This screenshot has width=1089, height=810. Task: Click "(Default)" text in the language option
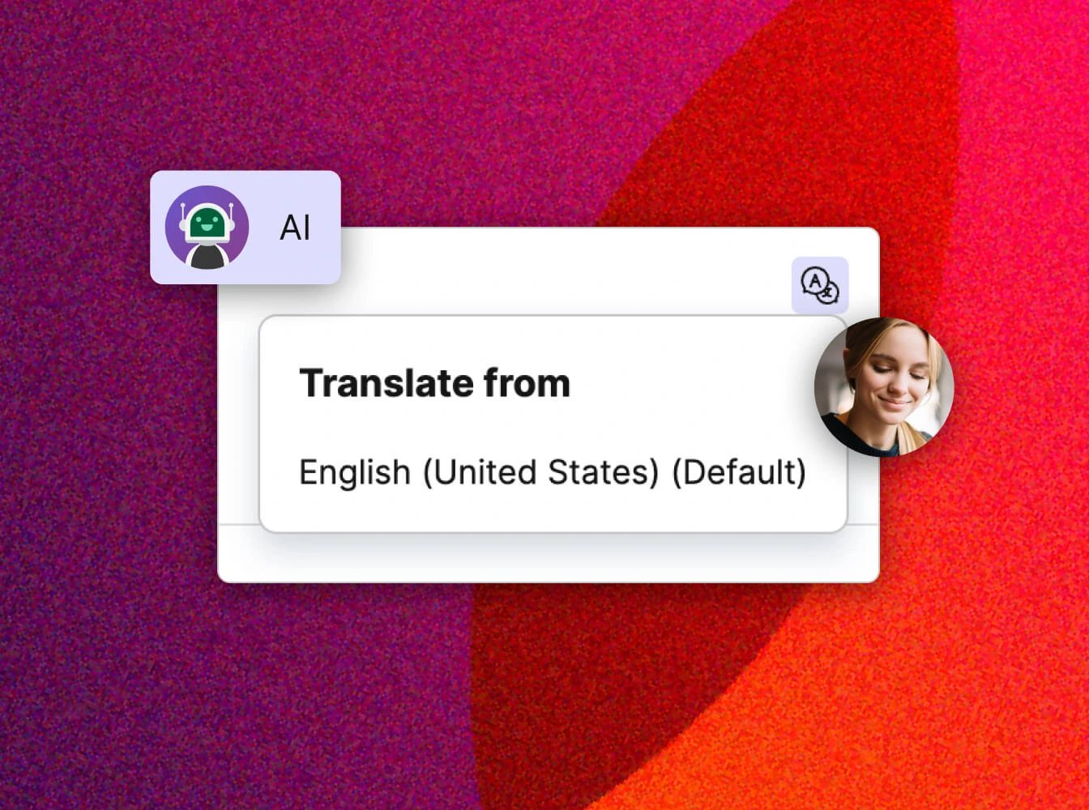pyautogui.click(x=739, y=472)
